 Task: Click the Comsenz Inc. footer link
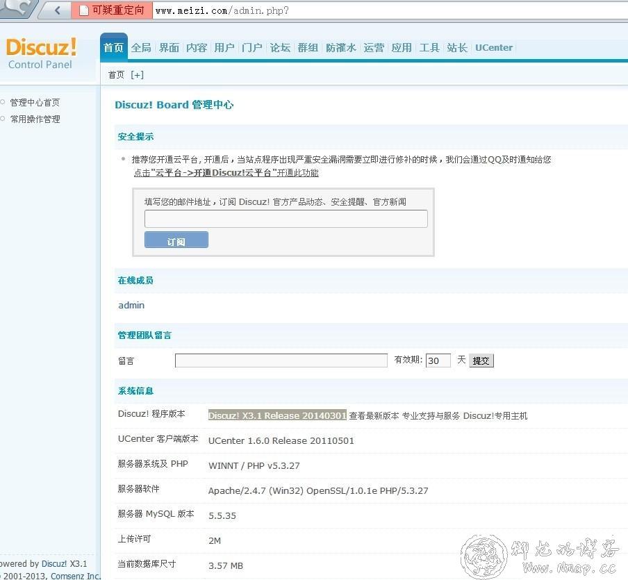(75, 576)
